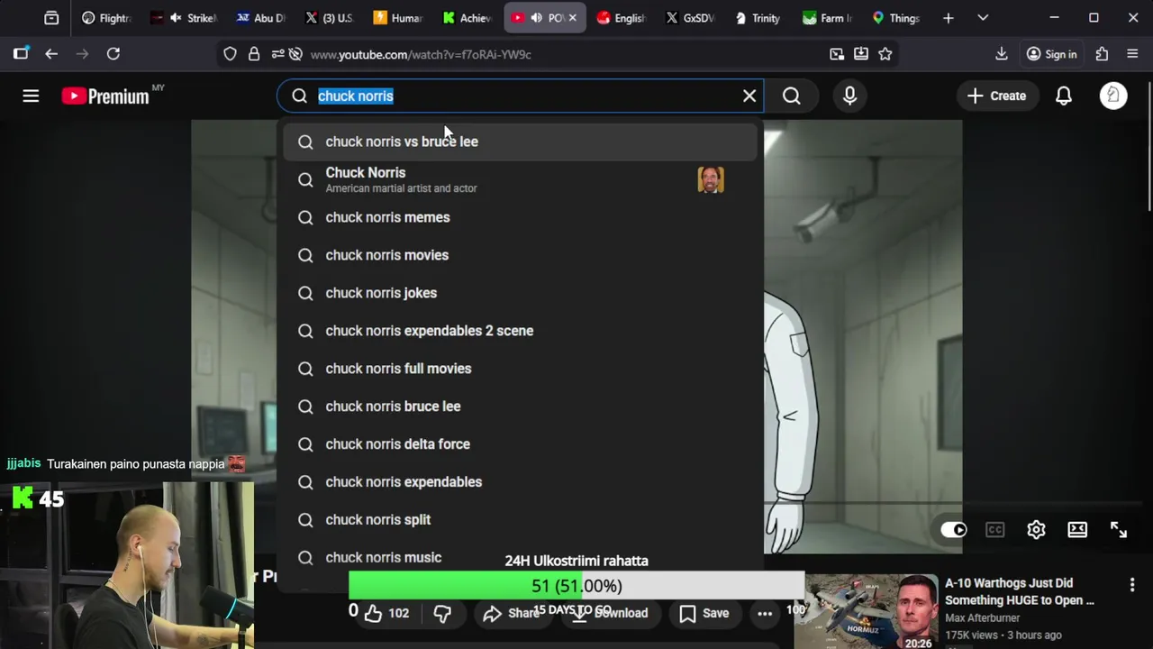This screenshot has height=649, width=1153.
Task: Choose suggestion 'chuck norris jokes'
Action: click(x=521, y=293)
